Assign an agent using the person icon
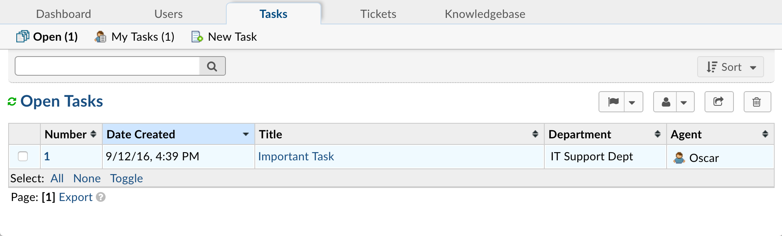 point(665,102)
